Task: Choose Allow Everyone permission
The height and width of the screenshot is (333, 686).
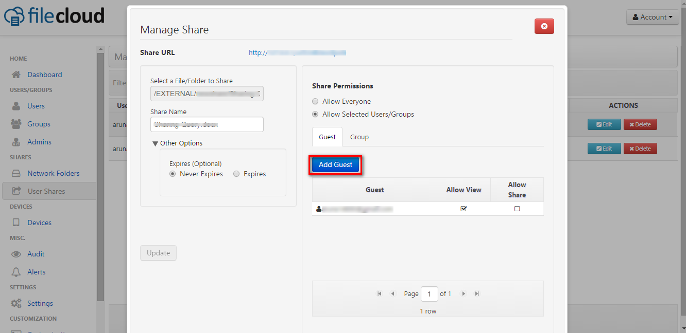Action: tap(315, 102)
